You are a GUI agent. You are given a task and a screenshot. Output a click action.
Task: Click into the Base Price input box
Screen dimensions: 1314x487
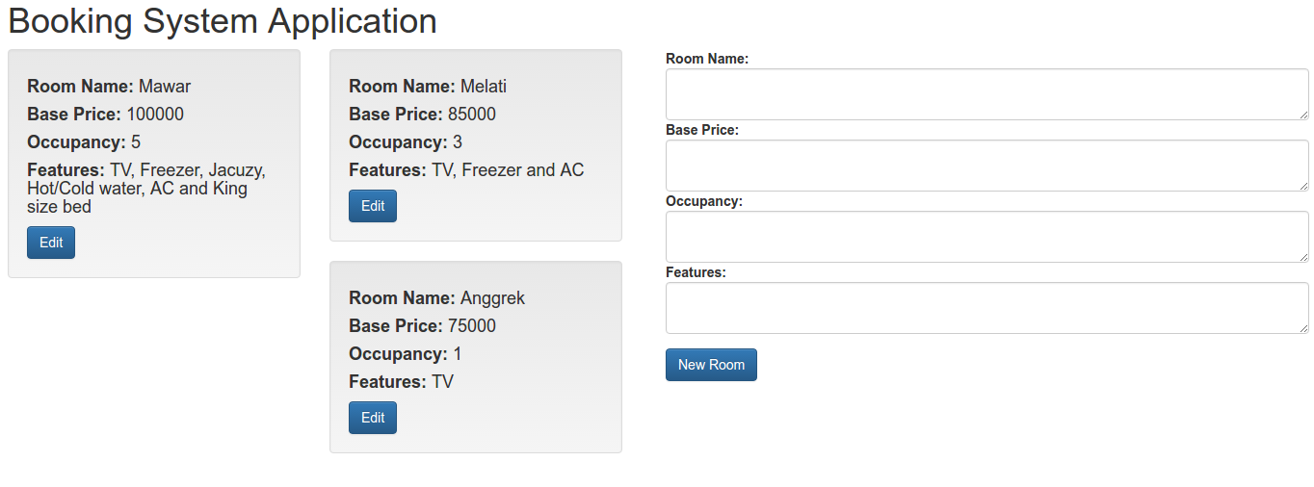tap(986, 166)
